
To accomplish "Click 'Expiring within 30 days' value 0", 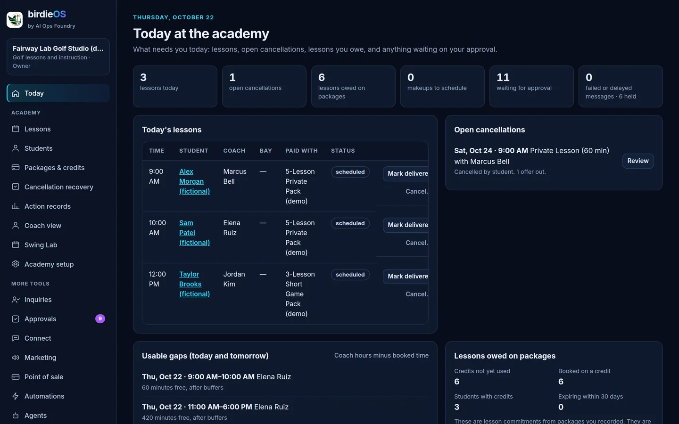I will point(561,407).
